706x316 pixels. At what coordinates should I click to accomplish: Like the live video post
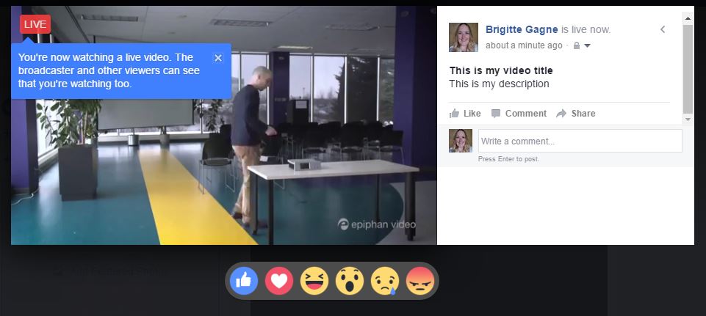click(465, 114)
